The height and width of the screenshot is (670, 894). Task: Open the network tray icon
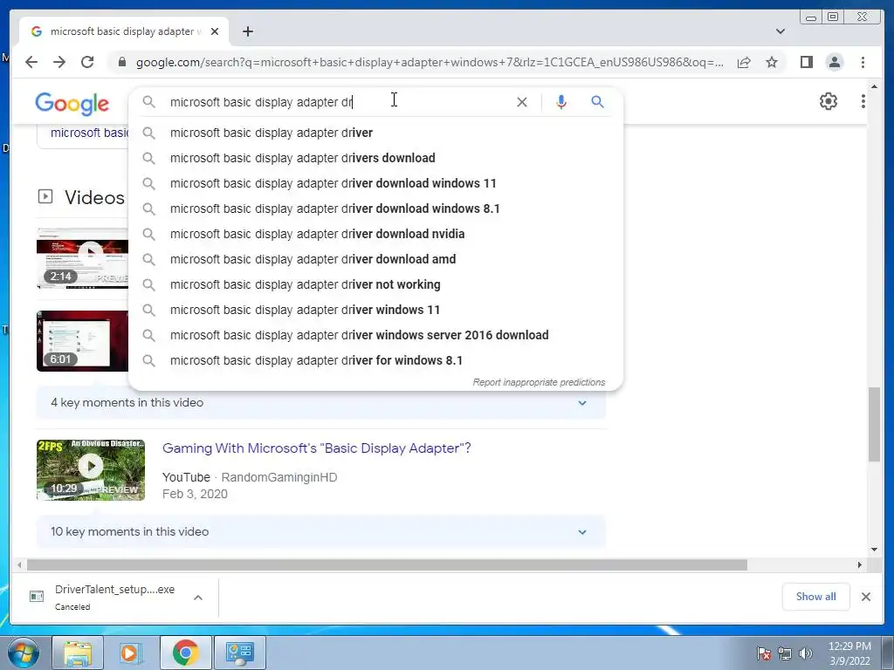[x=785, y=653]
